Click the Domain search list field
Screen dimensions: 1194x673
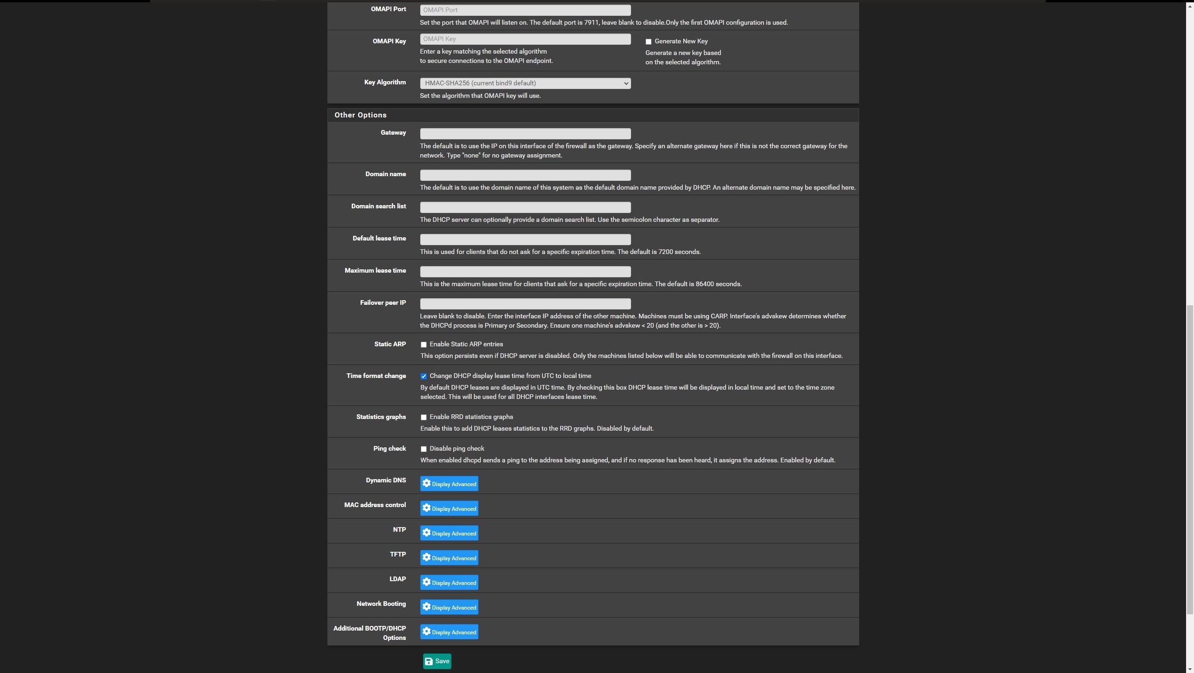coord(525,207)
